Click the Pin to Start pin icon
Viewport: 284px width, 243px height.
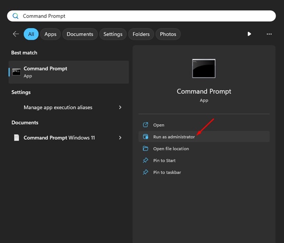coord(145,161)
